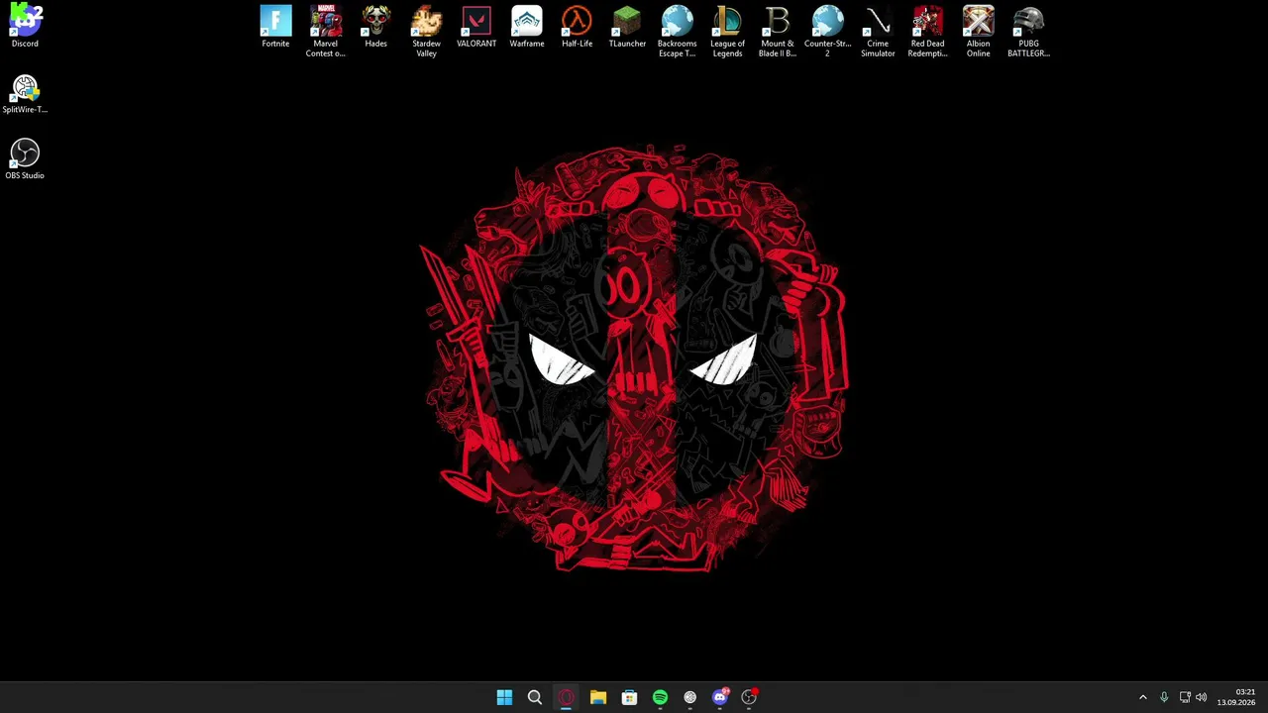Expand the hidden system tray icons

(x=1143, y=698)
